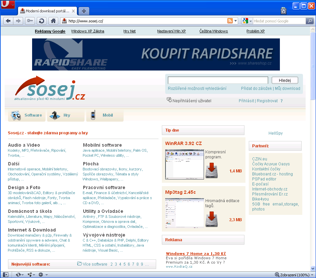Image resolution: width=316 pixels, height=278 pixels.
Task: Click the URL address field
Action: [x=147, y=21]
